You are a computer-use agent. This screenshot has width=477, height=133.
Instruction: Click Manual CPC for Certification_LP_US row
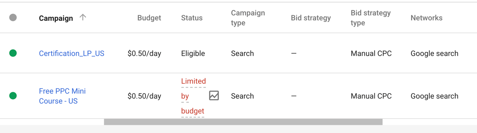tap(371, 53)
